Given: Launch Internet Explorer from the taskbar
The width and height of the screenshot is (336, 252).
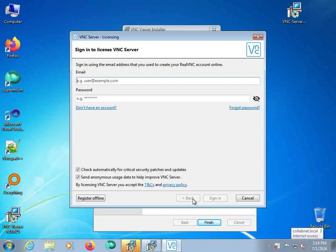Looking at the screenshot, I should click(x=29, y=245).
